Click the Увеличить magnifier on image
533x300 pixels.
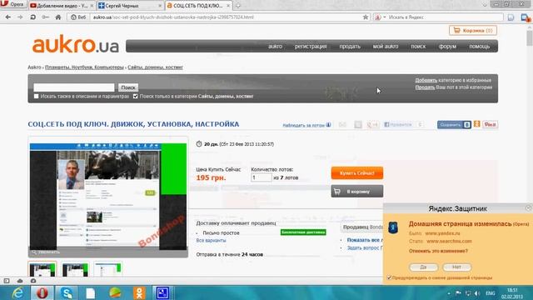pos(46,252)
